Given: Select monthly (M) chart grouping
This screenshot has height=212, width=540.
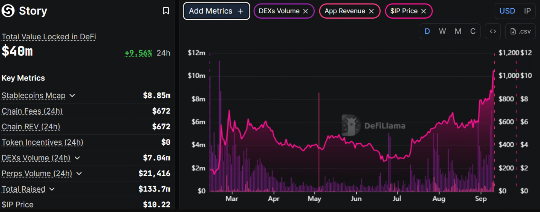Looking at the screenshot, I should click(x=458, y=31).
